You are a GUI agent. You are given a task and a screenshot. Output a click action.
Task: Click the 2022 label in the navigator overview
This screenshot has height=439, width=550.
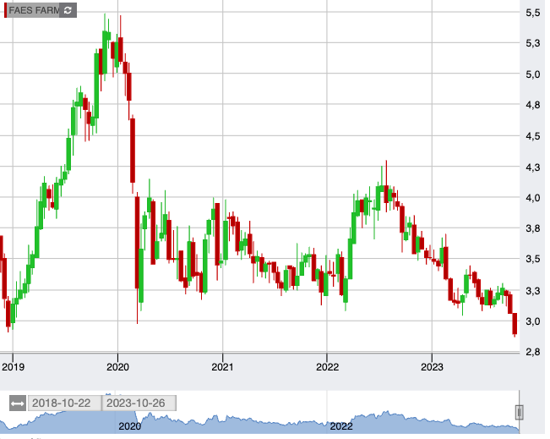341,426
